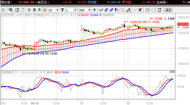Click the grid layout icon
Screen dimensions: 190x105
click(123, 10)
